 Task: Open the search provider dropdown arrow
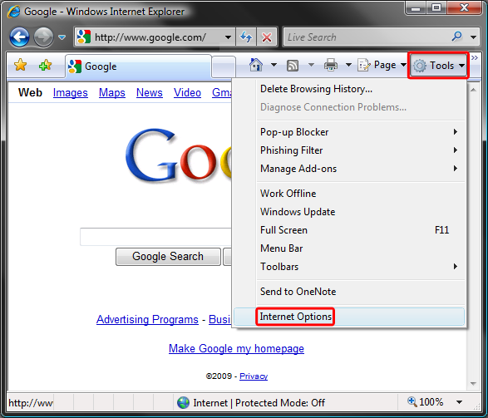473,37
